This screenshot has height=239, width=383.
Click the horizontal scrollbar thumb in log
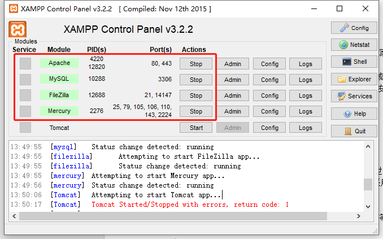pyautogui.click(x=173, y=216)
